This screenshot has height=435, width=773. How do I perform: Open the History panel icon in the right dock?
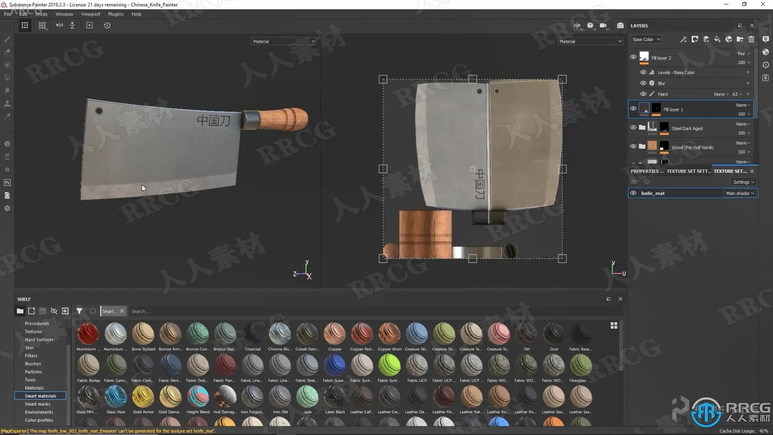766,65
